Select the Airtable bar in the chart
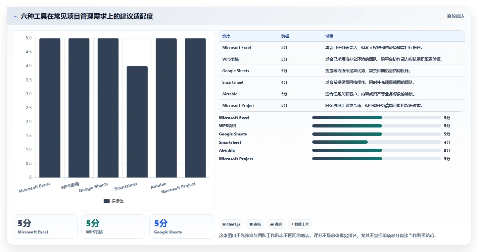Screen dimensions: 478x252 (x=166, y=108)
